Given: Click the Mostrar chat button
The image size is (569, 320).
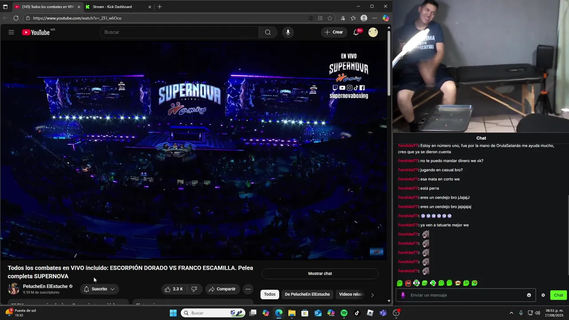Looking at the screenshot, I should [320, 273].
